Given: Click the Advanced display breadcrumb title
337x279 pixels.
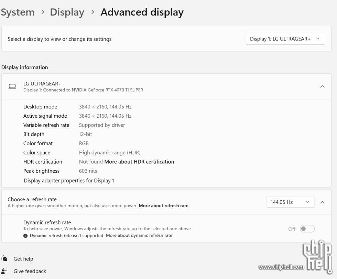Looking at the screenshot, I should [142, 12].
